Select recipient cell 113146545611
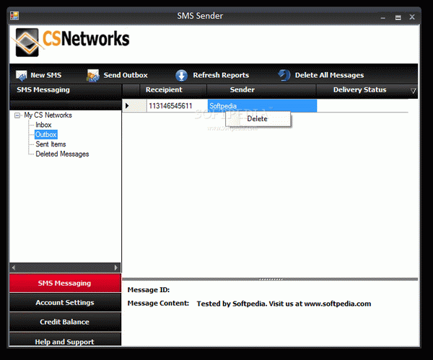This screenshot has width=433, height=360. tap(177, 106)
